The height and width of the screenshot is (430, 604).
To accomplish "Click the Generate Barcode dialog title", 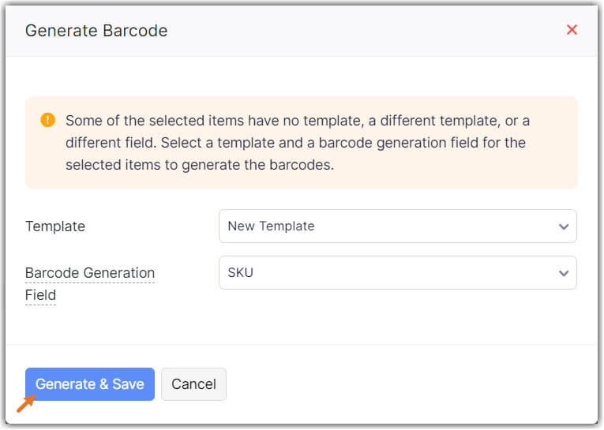I will pyautogui.click(x=96, y=31).
